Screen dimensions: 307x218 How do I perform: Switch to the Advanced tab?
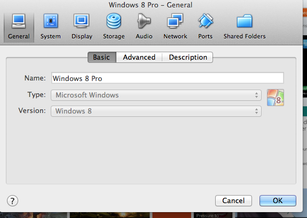coord(139,57)
